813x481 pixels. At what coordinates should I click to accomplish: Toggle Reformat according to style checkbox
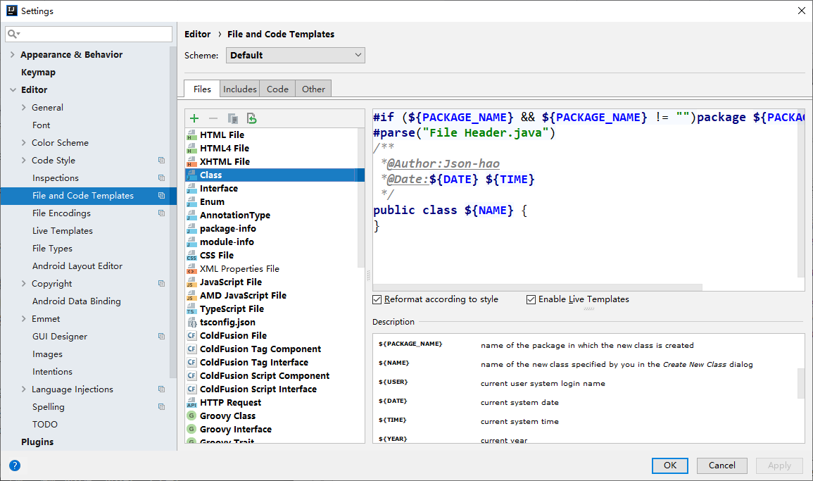coord(377,299)
